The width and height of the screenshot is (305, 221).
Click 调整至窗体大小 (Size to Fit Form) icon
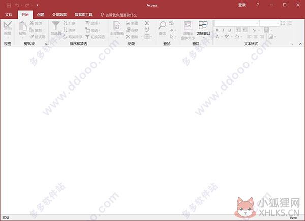[188, 25]
